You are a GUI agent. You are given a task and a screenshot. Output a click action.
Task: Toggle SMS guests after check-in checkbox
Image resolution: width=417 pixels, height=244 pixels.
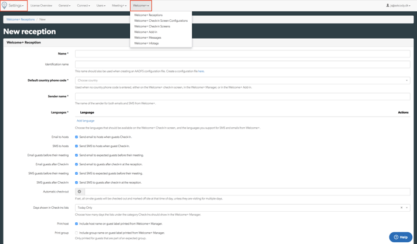(76, 182)
